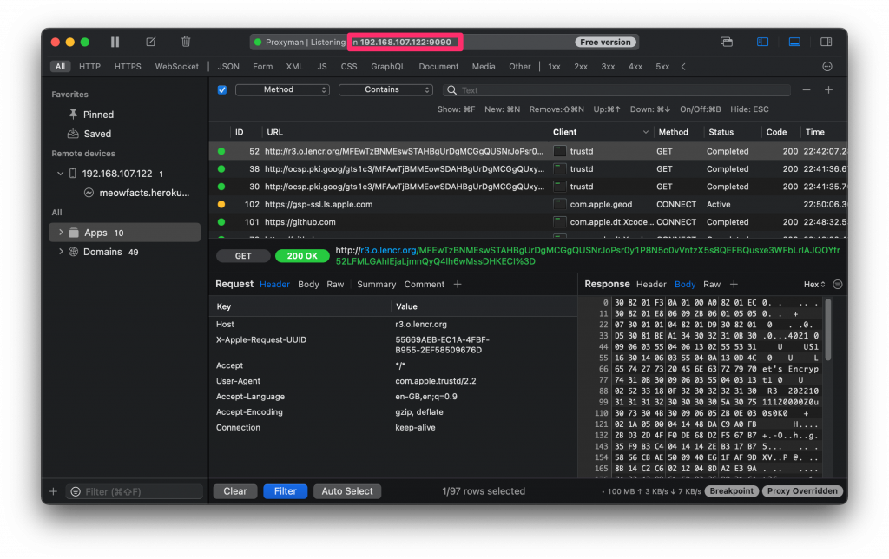Click the 200 OK status badge
The height and width of the screenshot is (559, 889).
[x=302, y=256]
